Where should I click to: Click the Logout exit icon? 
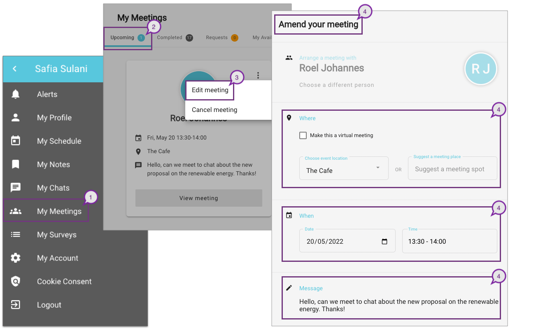16,305
